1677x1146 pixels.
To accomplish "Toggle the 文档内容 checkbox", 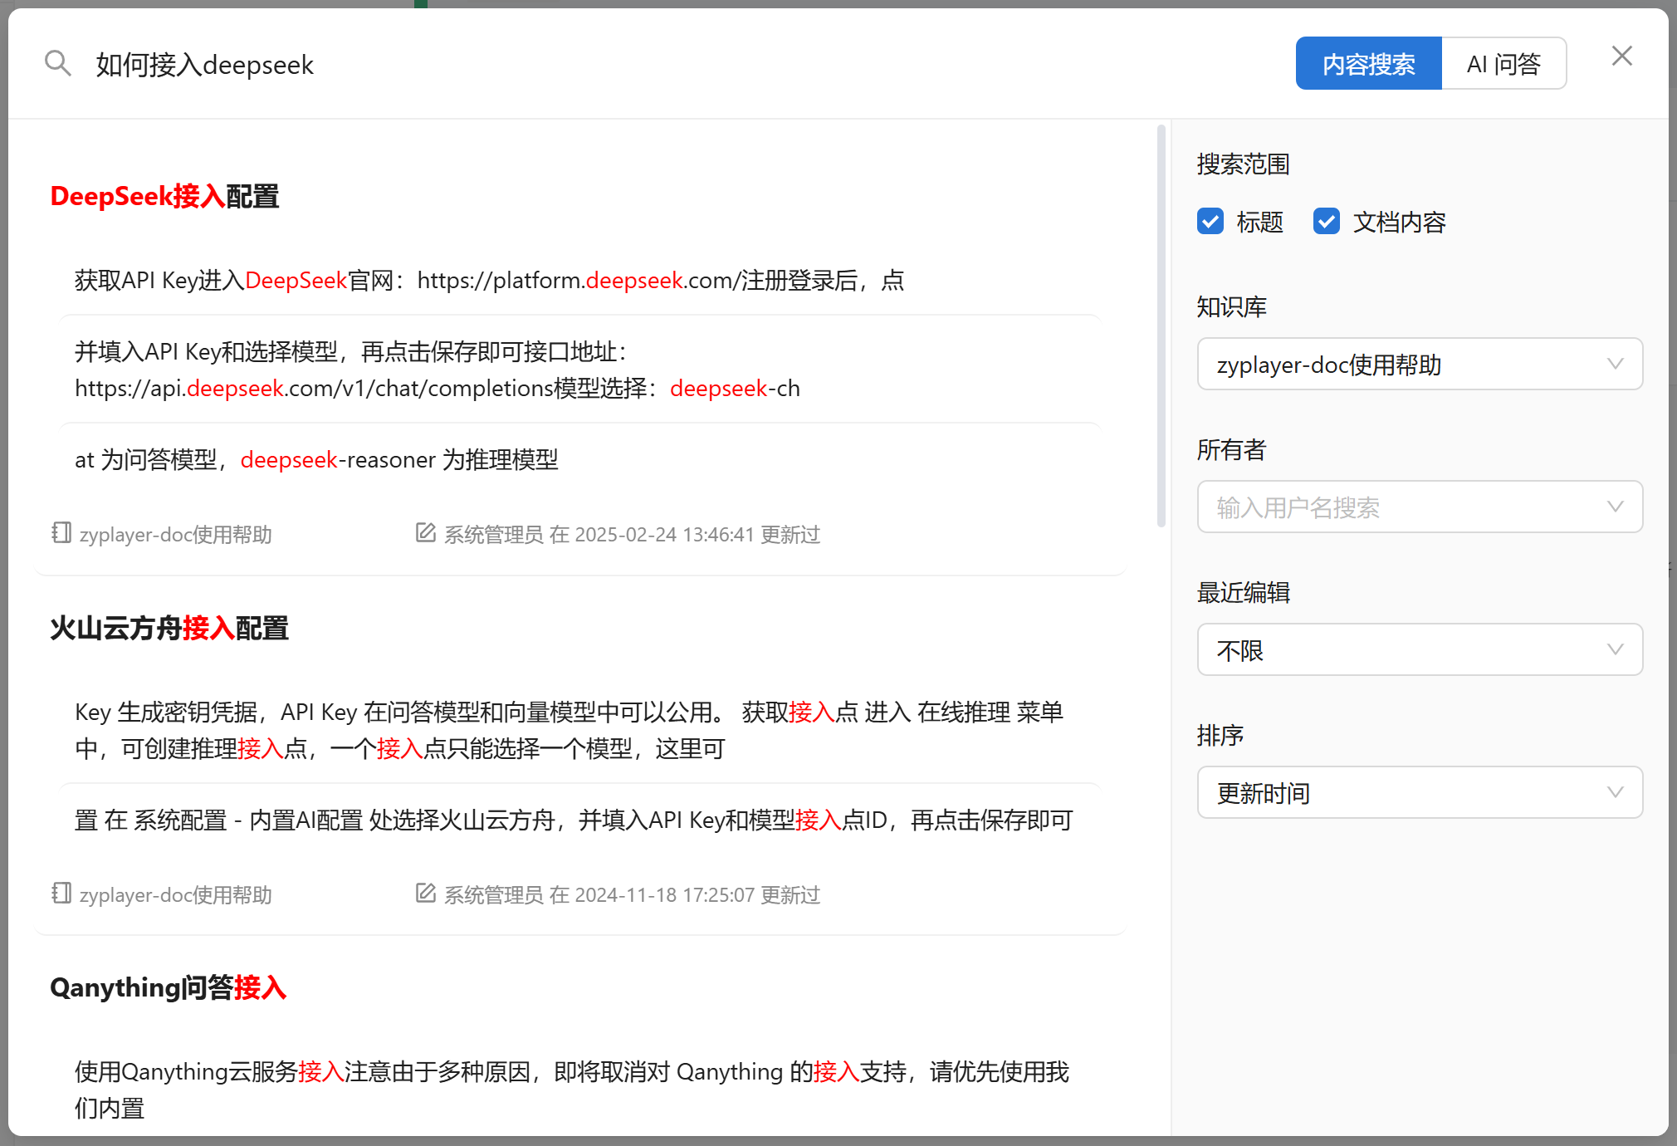I will point(1327,222).
